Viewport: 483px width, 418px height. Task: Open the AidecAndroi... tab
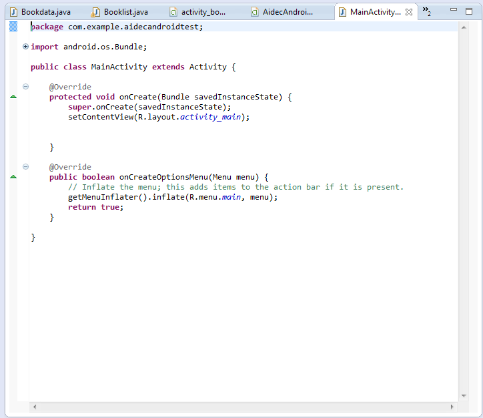[288, 12]
